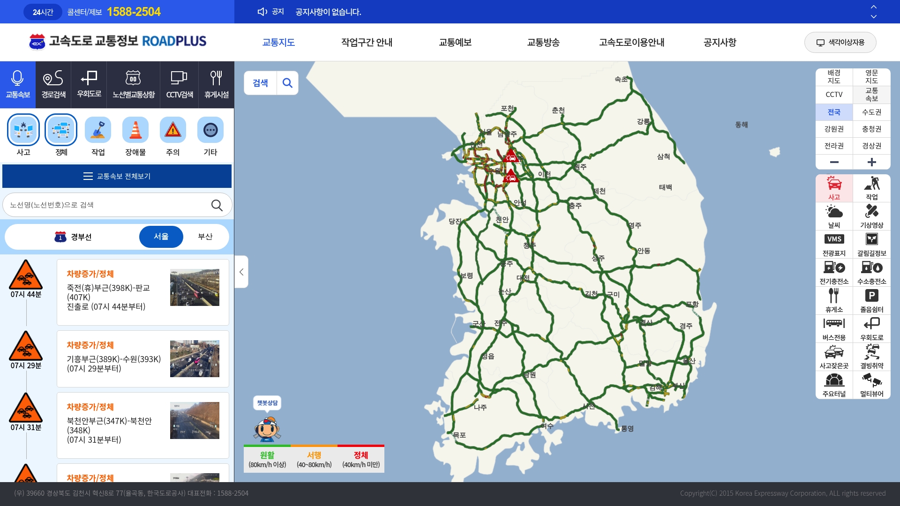The image size is (900, 506).
Task: Open the VMS 전광표지 layer
Action: click(x=834, y=245)
